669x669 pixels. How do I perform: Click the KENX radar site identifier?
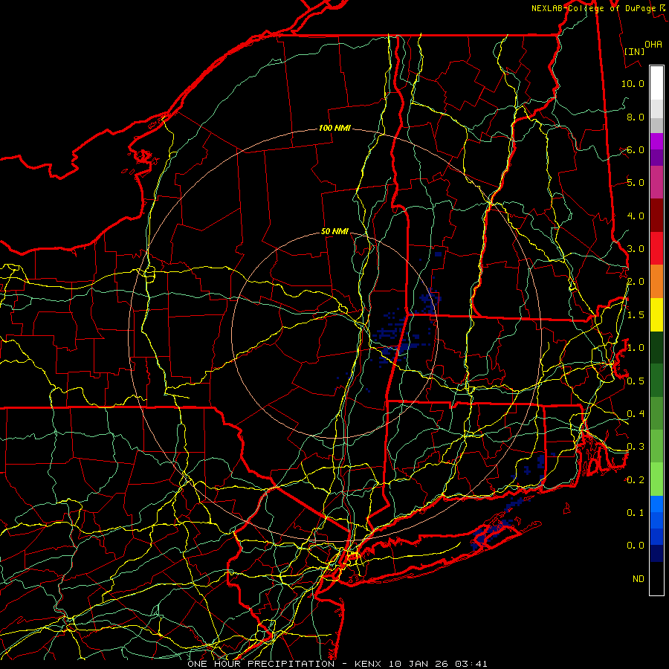click(369, 664)
